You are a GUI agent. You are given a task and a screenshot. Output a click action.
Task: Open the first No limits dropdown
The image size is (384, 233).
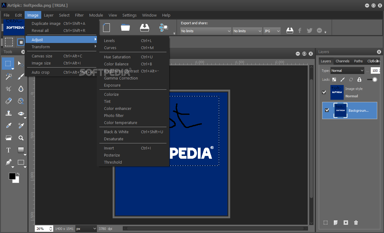pos(206,31)
